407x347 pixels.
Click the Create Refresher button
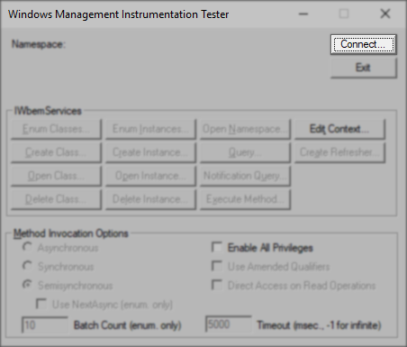pos(339,152)
